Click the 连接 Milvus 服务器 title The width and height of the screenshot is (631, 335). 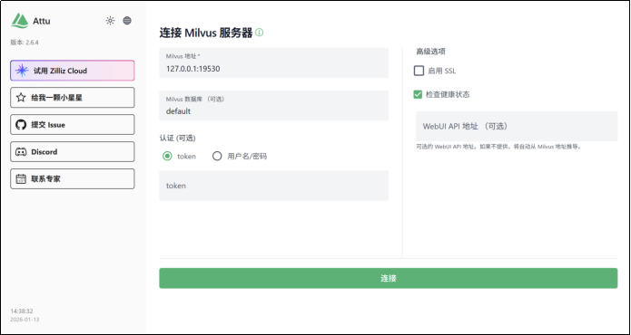[x=206, y=33]
